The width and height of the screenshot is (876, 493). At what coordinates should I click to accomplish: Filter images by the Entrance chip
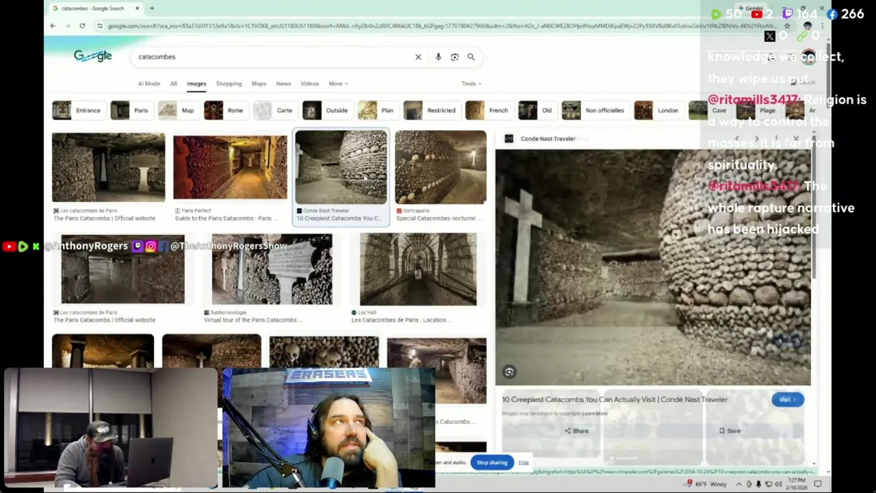(79, 110)
